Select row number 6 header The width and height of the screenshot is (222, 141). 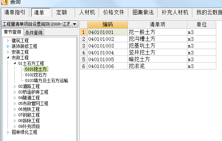[84, 66]
